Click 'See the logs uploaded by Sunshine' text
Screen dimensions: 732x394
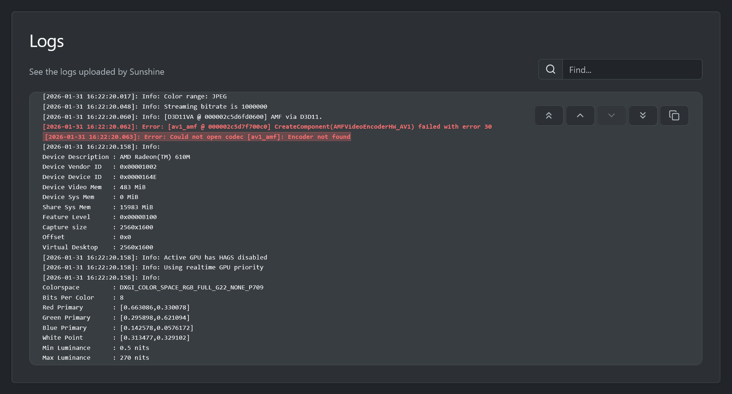click(97, 72)
